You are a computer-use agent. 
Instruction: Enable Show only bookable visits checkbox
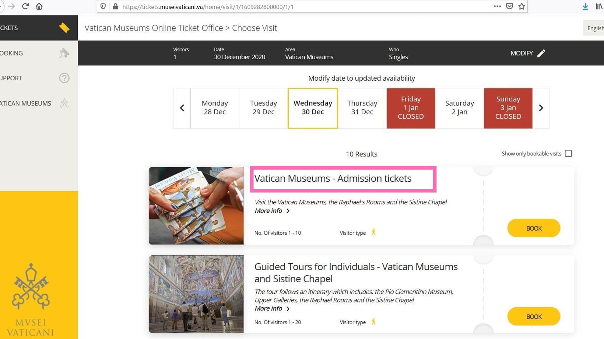tap(568, 154)
